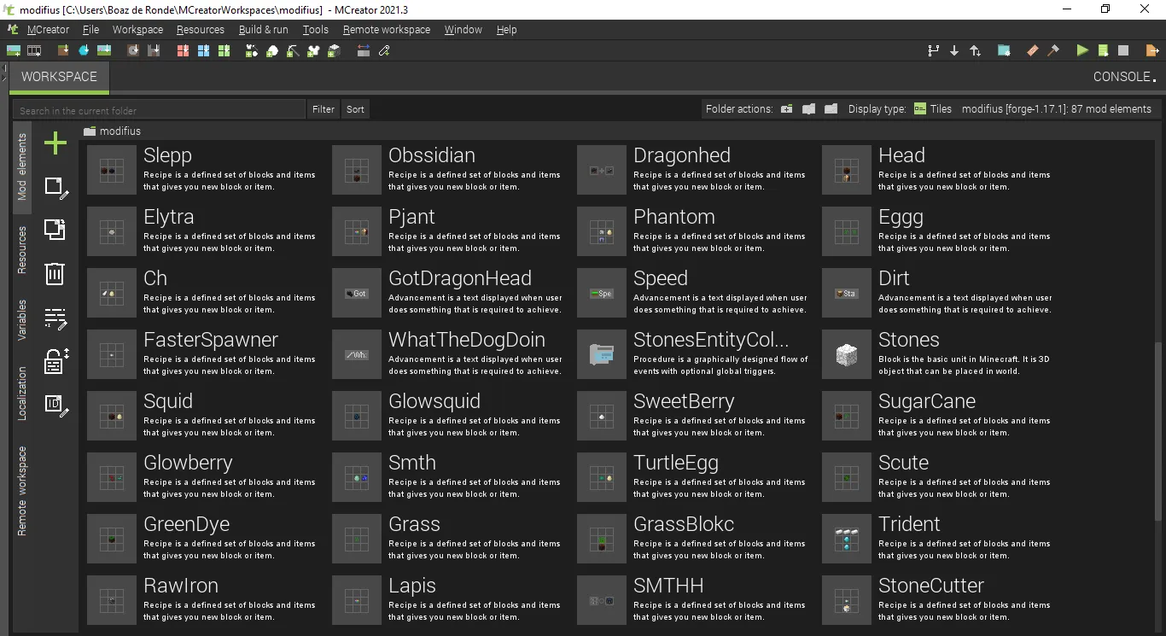Viewport: 1166px width, 636px height.
Task: Click the down arrow pull changes icon
Action: pos(954,51)
